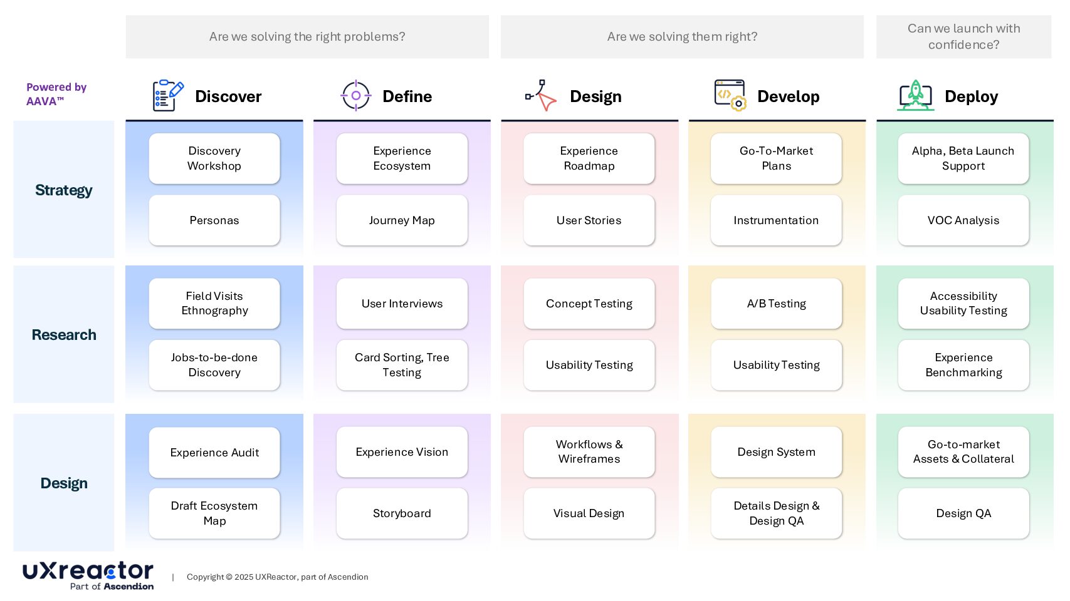Click the 'Powered by AAVA' text

point(56,94)
